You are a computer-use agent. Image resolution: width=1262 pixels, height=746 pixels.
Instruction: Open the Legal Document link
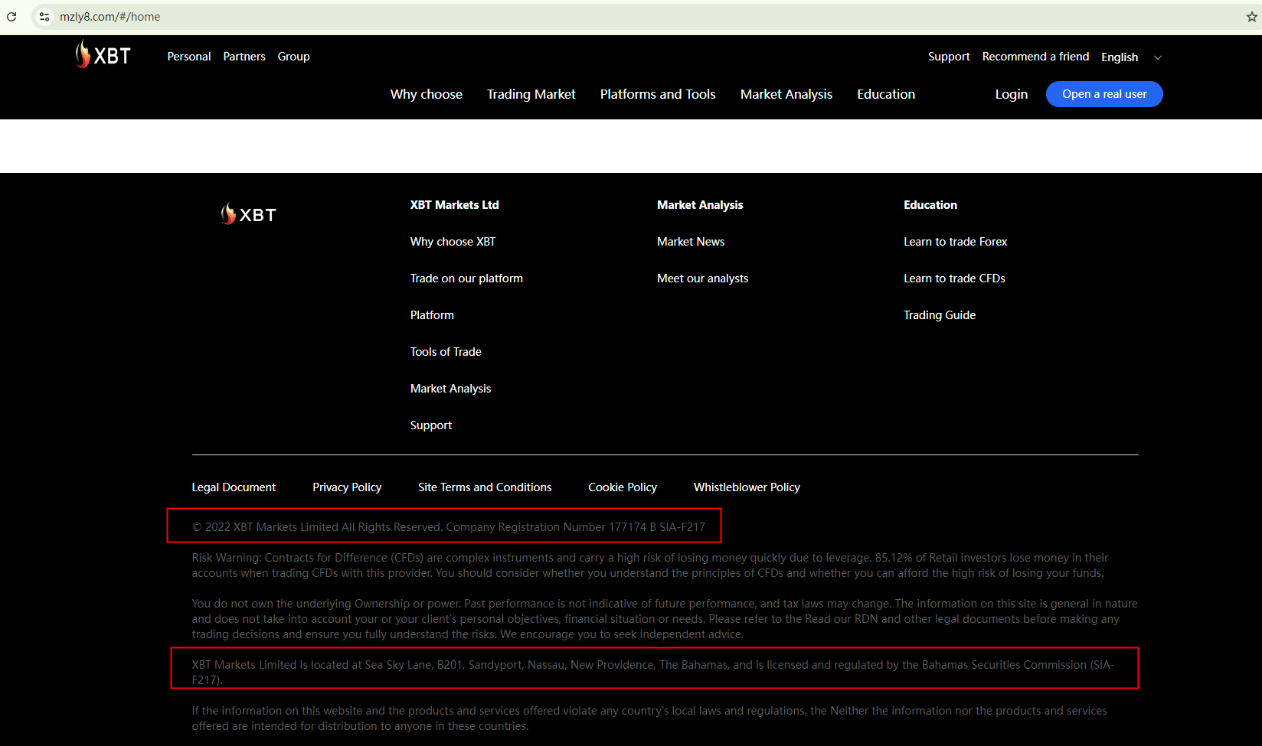pyautogui.click(x=234, y=487)
